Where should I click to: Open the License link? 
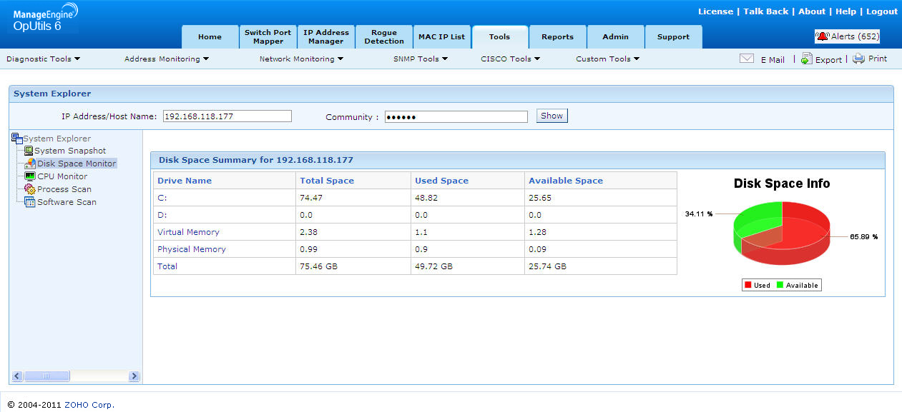pos(715,11)
